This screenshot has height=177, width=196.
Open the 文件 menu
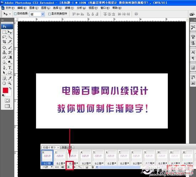[x=10, y=8]
